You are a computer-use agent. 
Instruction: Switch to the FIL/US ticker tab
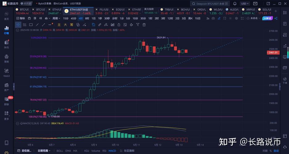tap(102, 11)
